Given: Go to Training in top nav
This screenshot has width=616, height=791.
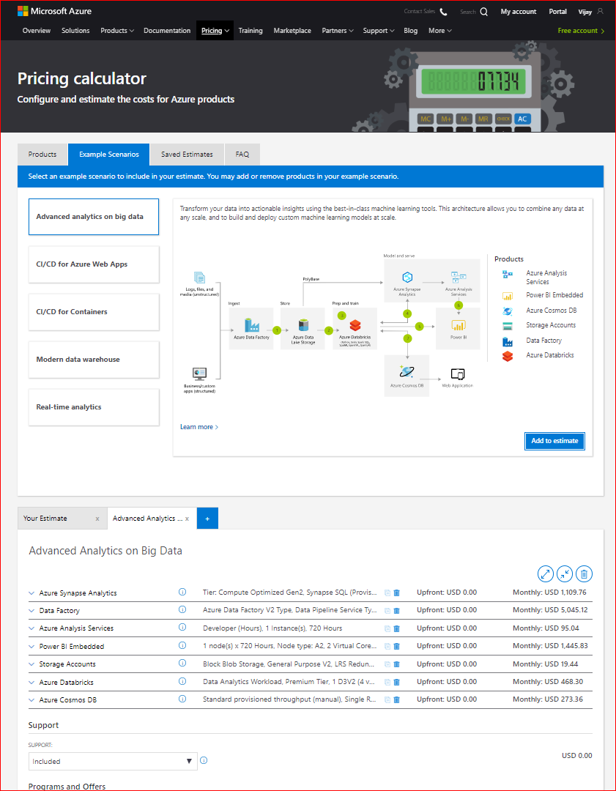Looking at the screenshot, I should 251,31.
